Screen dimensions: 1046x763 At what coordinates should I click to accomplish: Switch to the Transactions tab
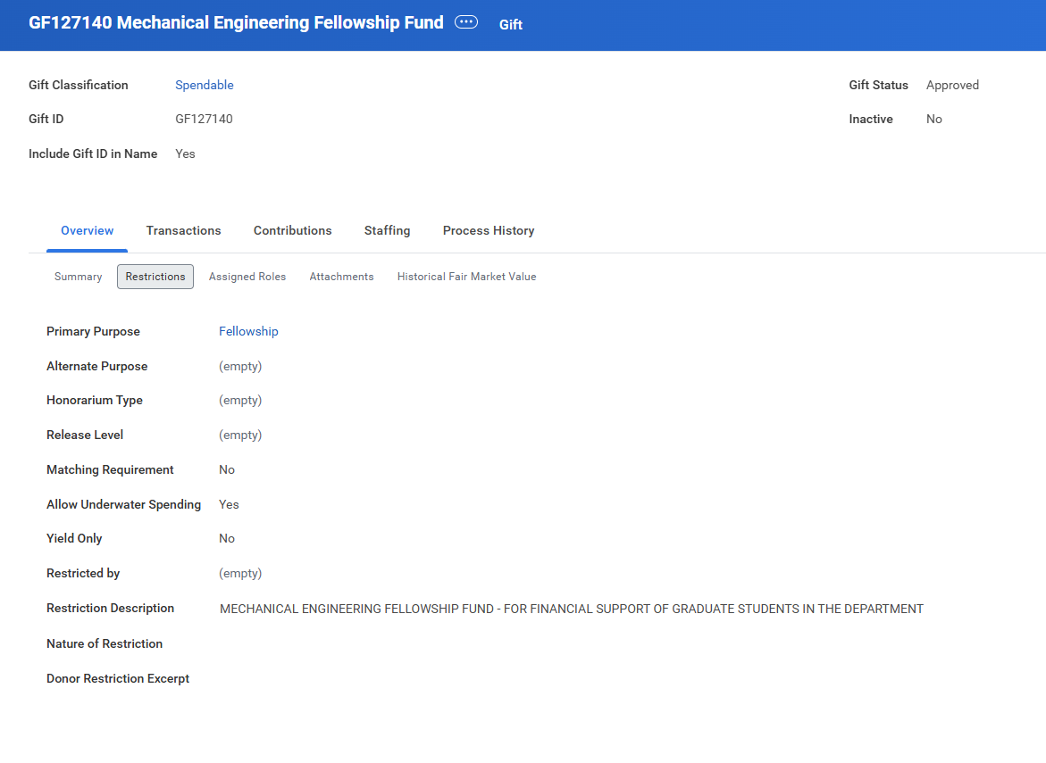tap(183, 230)
